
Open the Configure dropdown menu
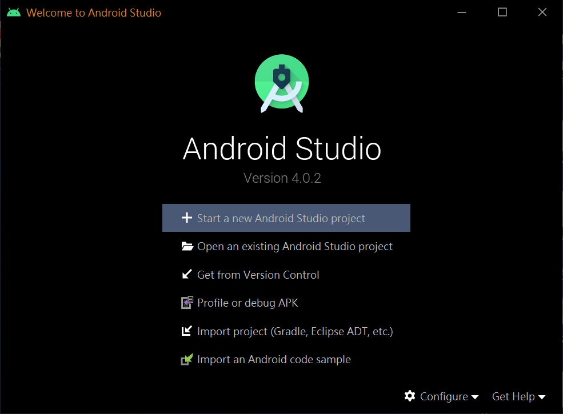pyautogui.click(x=441, y=396)
